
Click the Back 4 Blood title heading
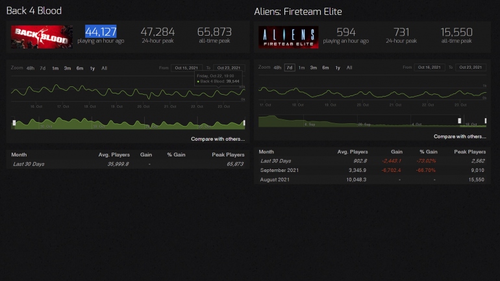34,10
